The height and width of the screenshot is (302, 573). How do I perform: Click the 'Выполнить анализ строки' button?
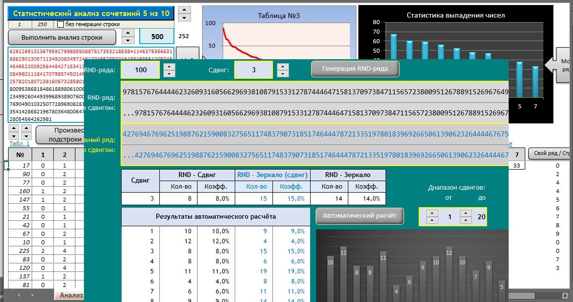pyautogui.click(x=62, y=37)
